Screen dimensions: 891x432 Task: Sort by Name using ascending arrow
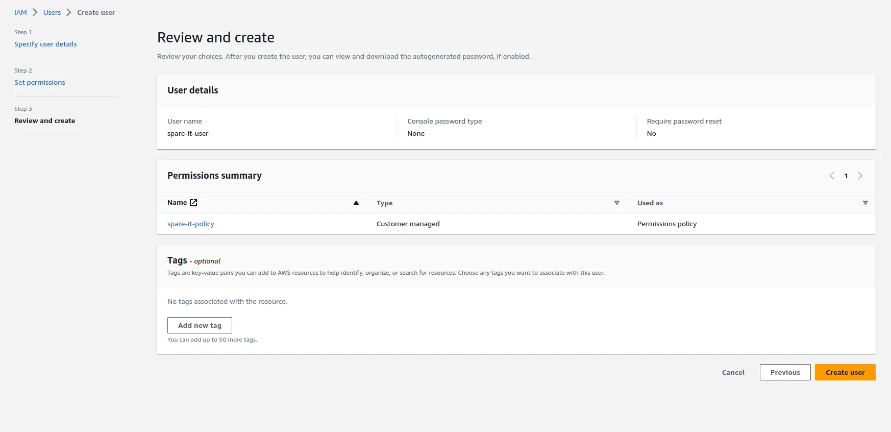(356, 203)
